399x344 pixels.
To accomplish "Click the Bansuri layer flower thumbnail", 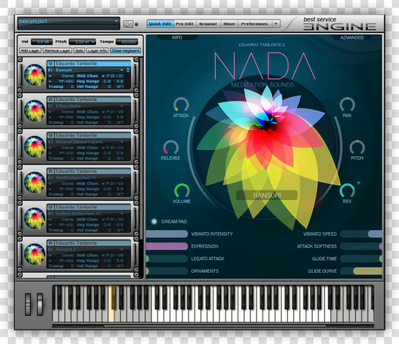I will click(x=34, y=75).
